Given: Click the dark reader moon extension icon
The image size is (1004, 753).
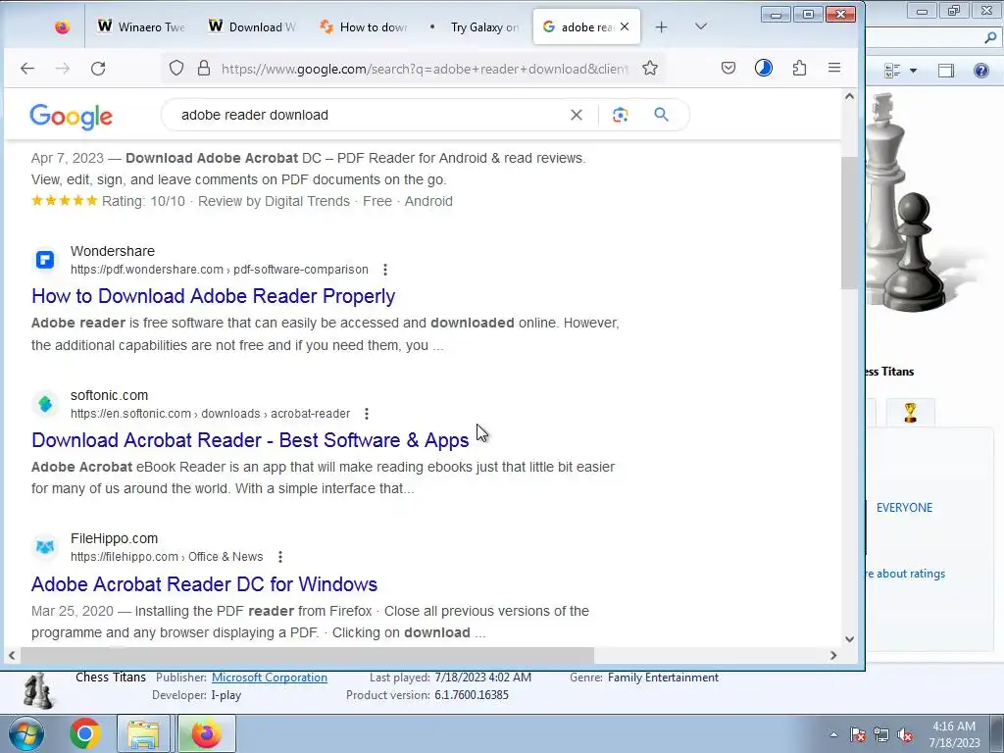Looking at the screenshot, I should [763, 68].
